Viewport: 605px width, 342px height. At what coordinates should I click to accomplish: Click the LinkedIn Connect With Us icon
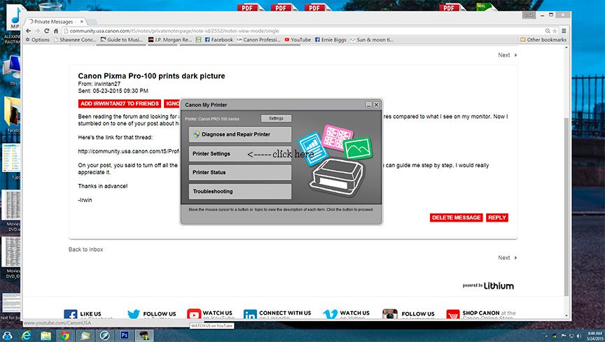(x=250, y=315)
